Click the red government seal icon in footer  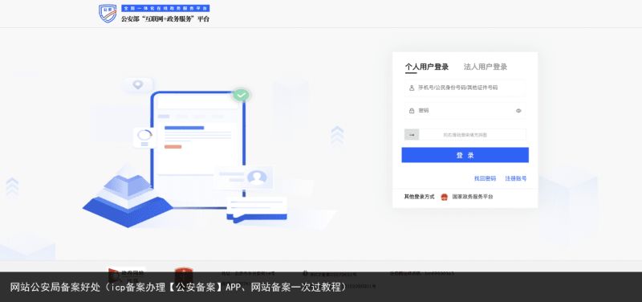[x=184, y=273]
